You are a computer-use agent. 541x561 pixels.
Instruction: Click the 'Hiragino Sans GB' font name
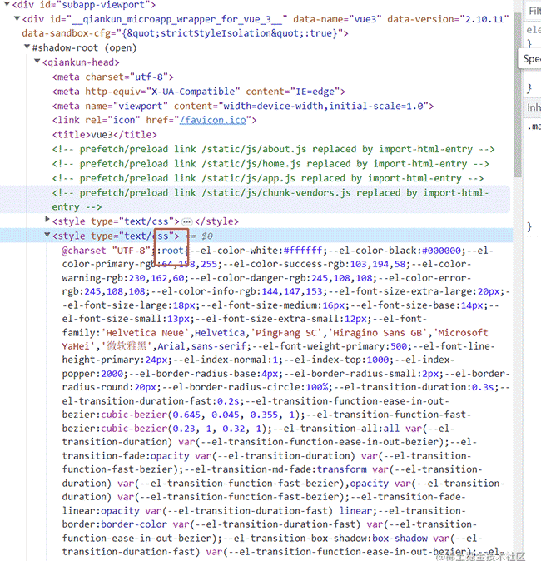click(378, 333)
